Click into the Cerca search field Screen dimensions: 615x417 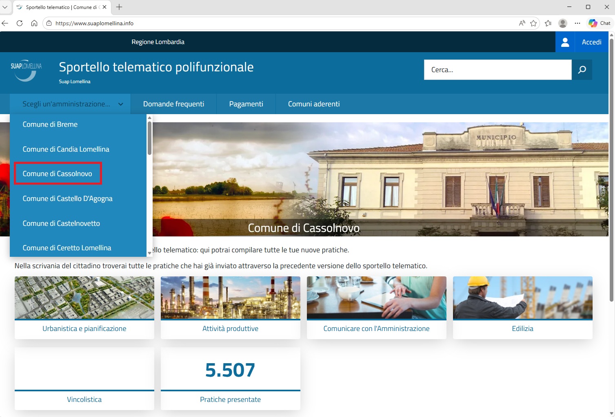tap(497, 70)
